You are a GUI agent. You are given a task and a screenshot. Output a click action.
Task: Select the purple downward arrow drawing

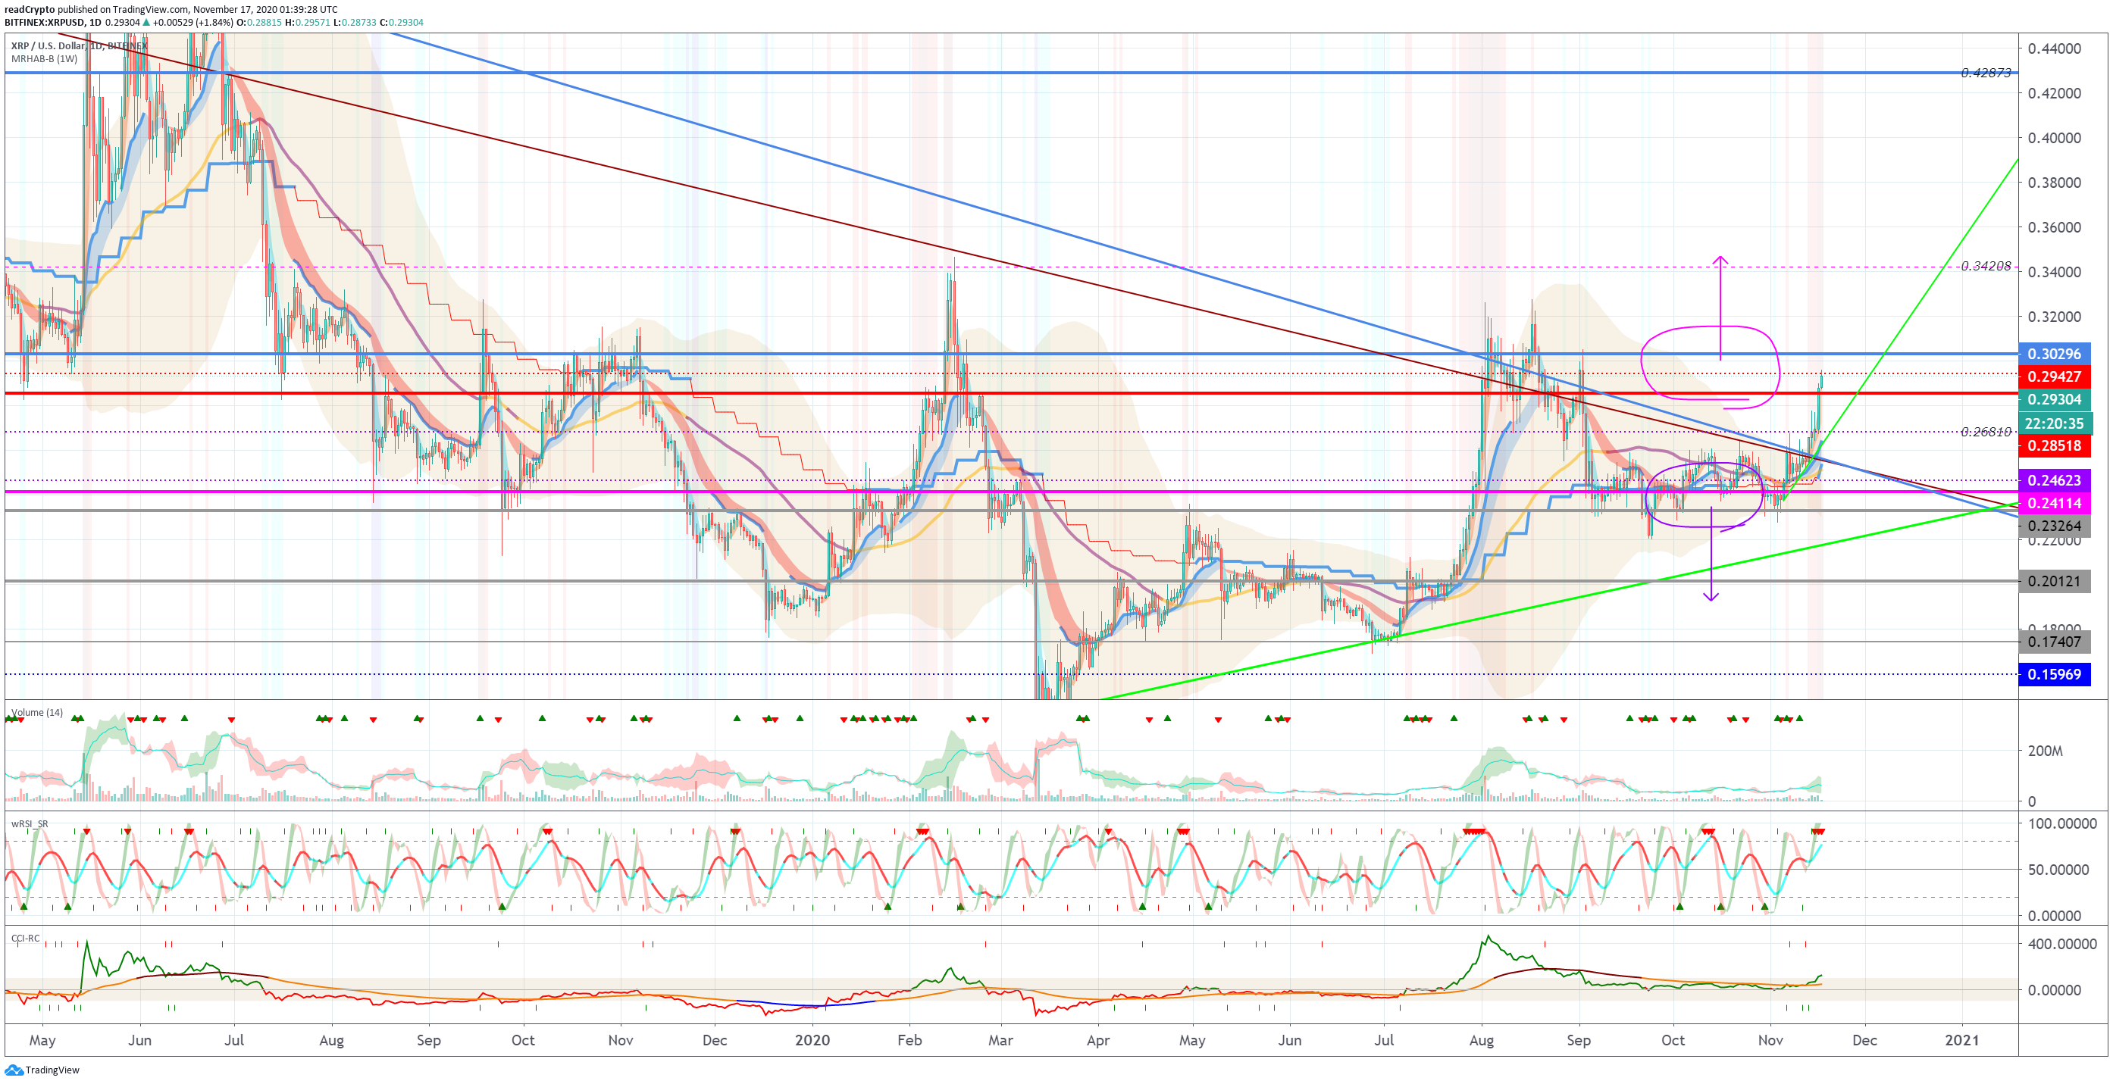click(x=1711, y=554)
